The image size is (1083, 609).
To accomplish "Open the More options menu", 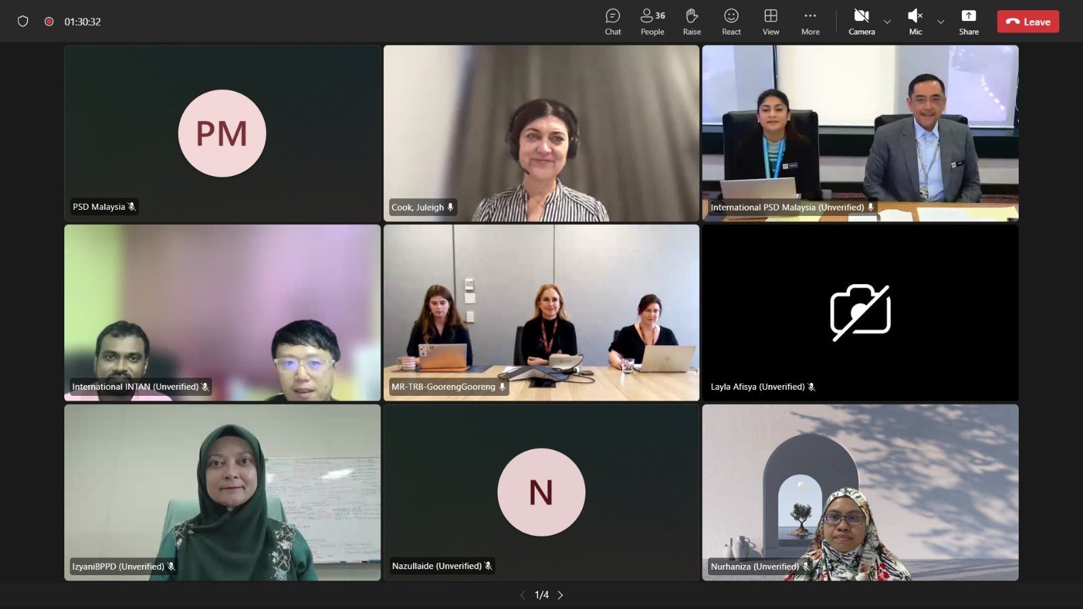I will tap(810, 22).
